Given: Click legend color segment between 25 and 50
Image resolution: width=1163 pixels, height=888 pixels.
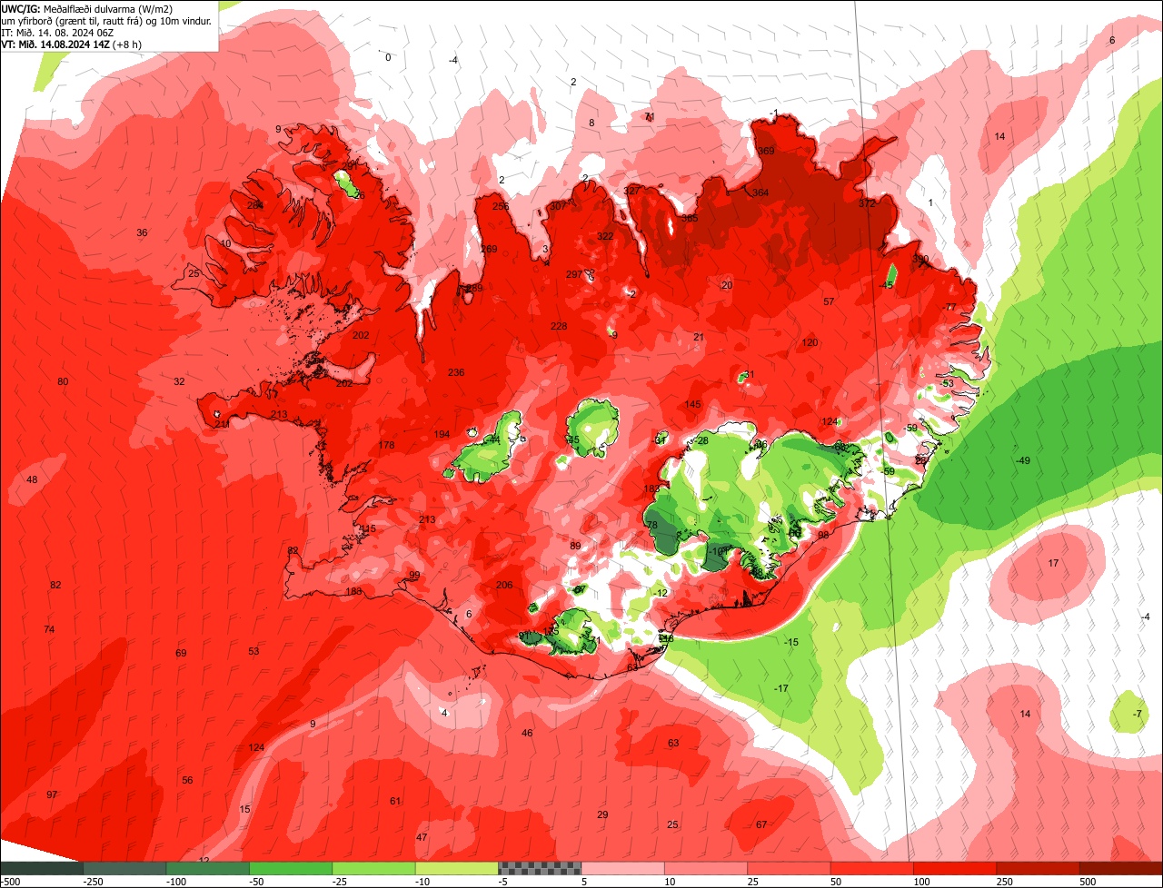Looking at the screenshot, I should 789,868.
